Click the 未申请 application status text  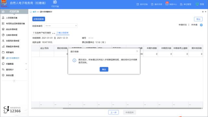194,25
